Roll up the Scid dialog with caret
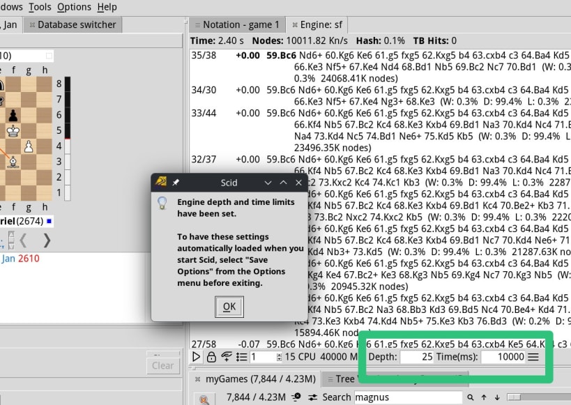This screenshot has height=405, width=571. tap(283, 183)
